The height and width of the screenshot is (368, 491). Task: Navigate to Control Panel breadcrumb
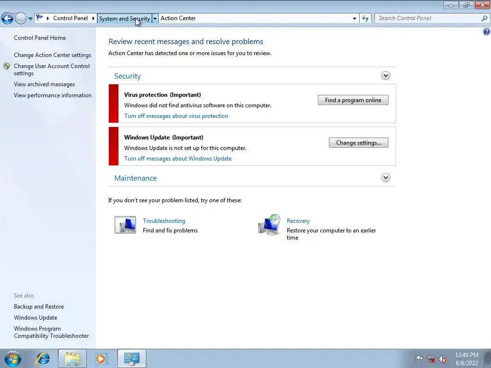[x=70, y=18]
